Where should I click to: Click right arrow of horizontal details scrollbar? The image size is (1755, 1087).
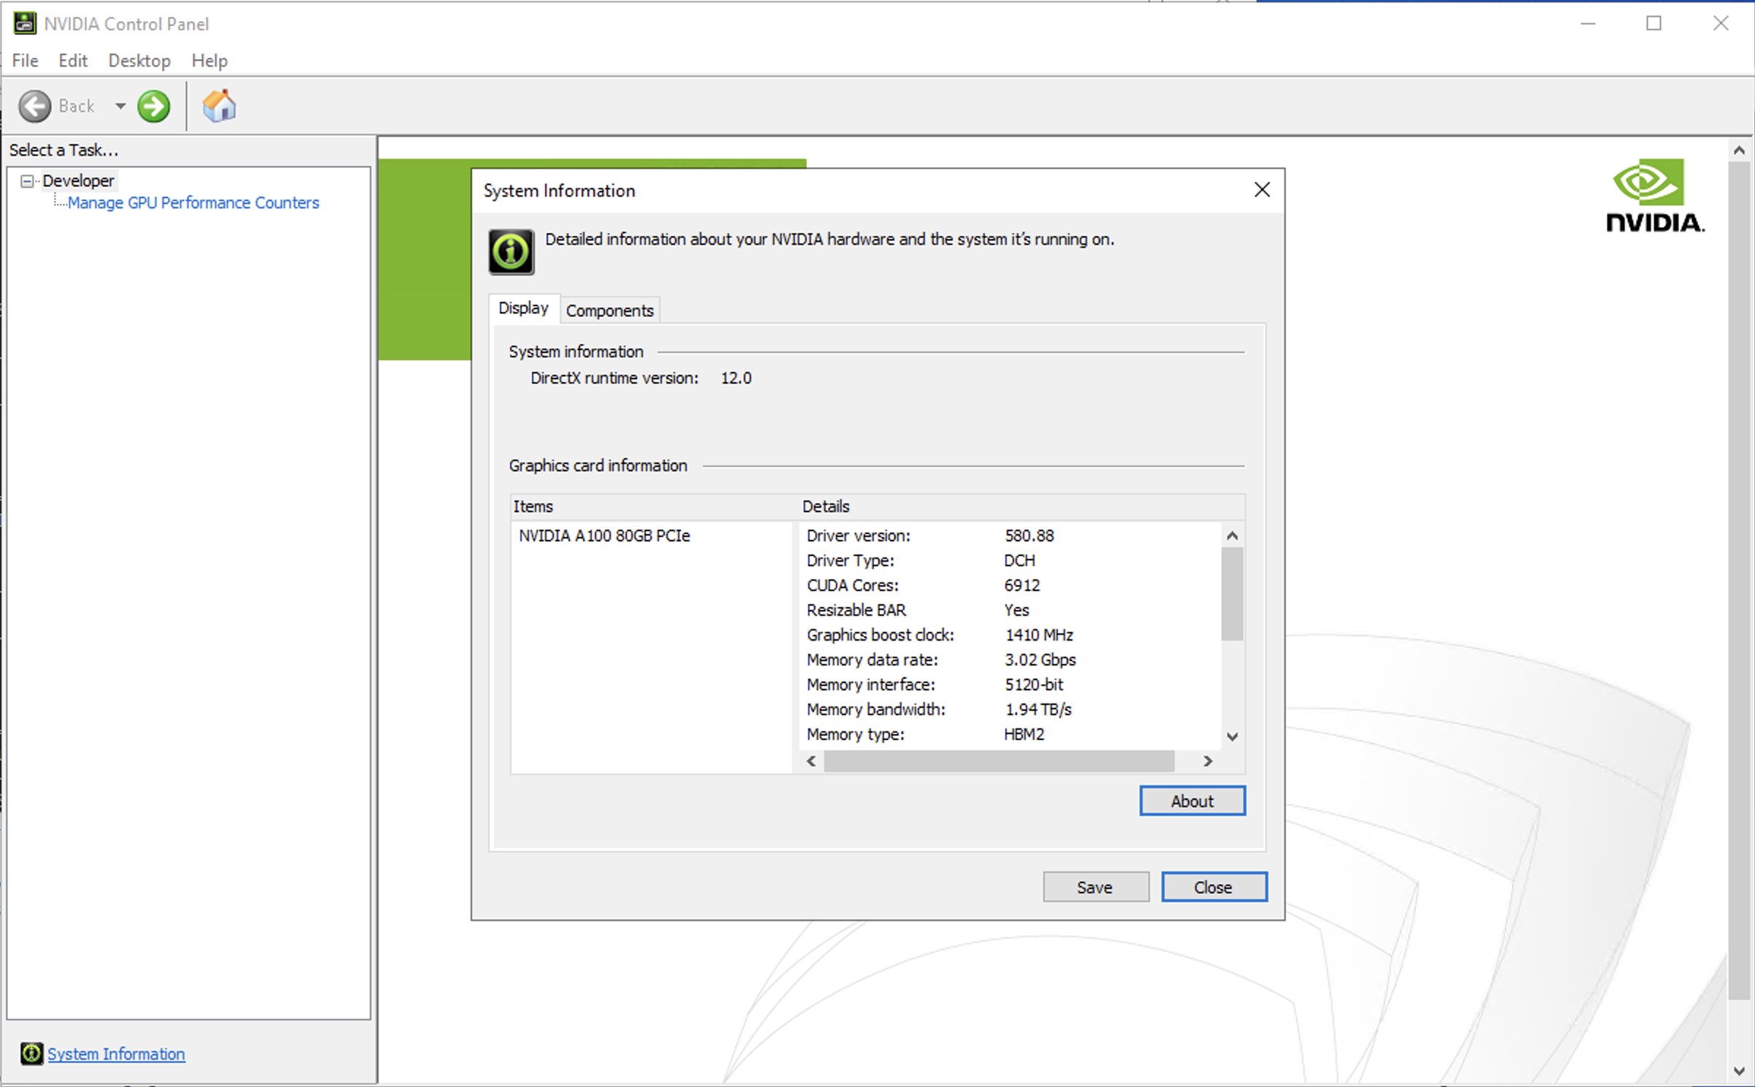(1208, 761)
